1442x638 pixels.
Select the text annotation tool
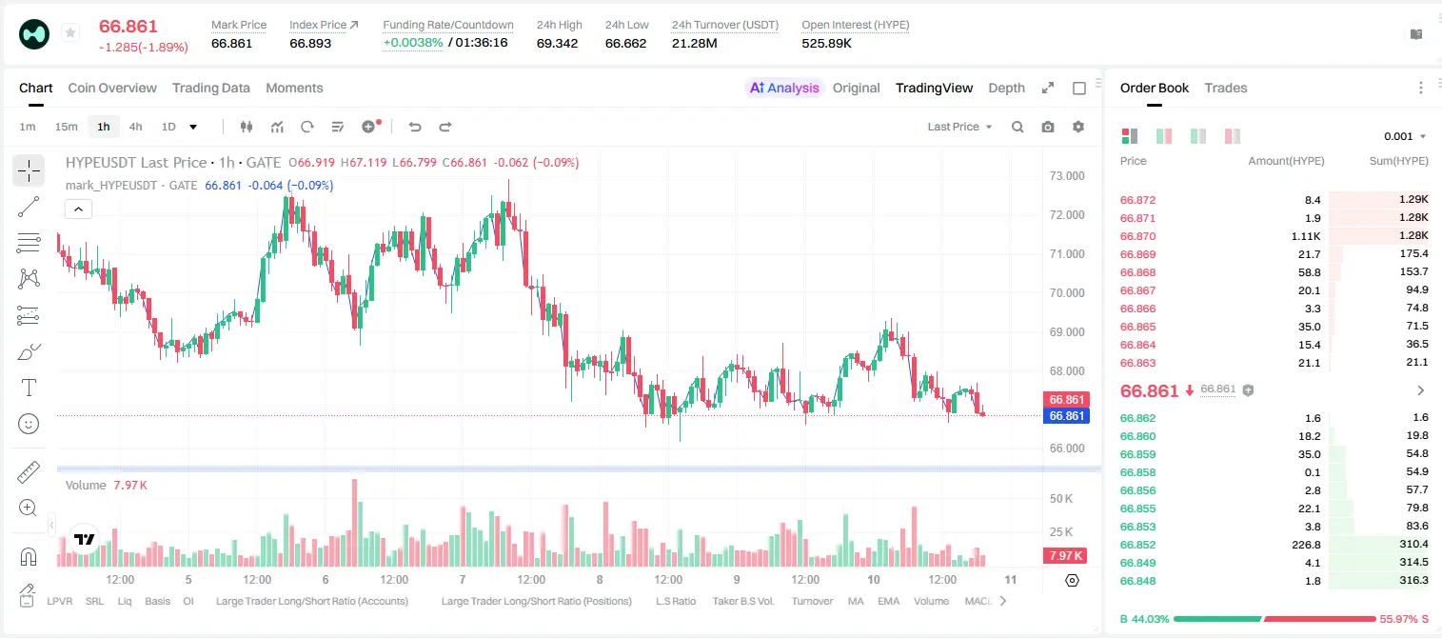point(29,388)
